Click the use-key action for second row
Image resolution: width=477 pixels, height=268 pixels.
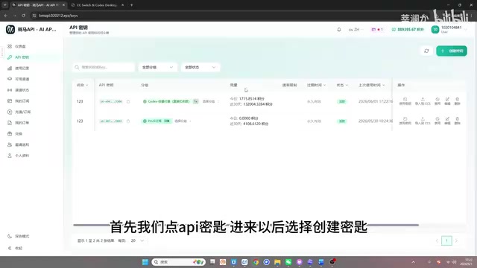pos(405,121)
